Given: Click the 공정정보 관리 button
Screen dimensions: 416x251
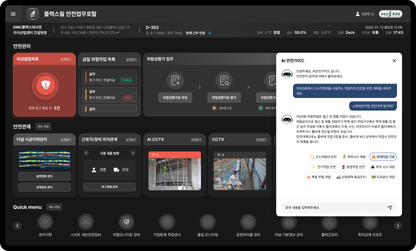Looking at the screenshot, I should pos(44,187).
